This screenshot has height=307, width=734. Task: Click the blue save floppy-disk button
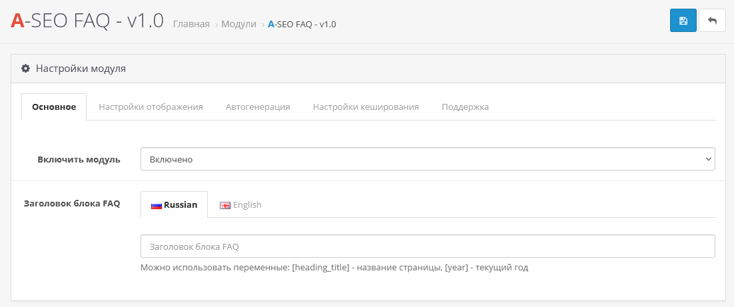point(683,21)
